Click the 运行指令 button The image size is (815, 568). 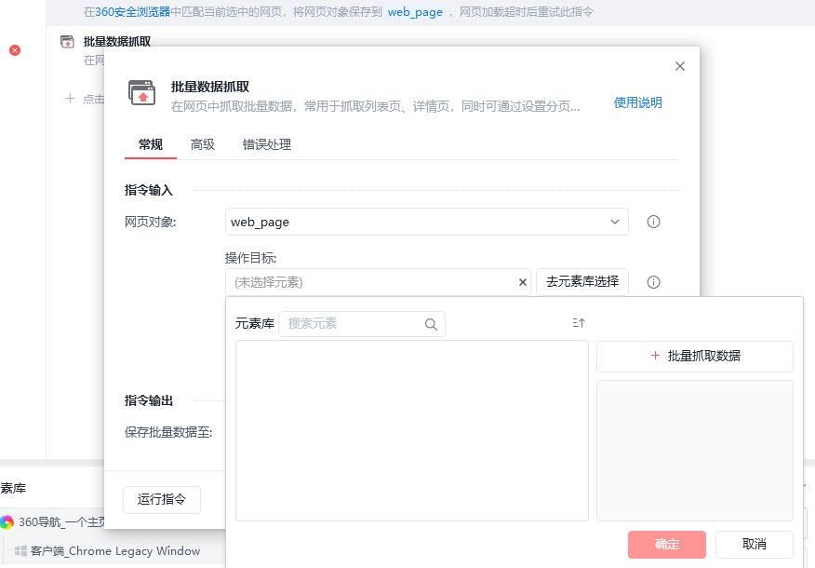click(x=162, y=499)
